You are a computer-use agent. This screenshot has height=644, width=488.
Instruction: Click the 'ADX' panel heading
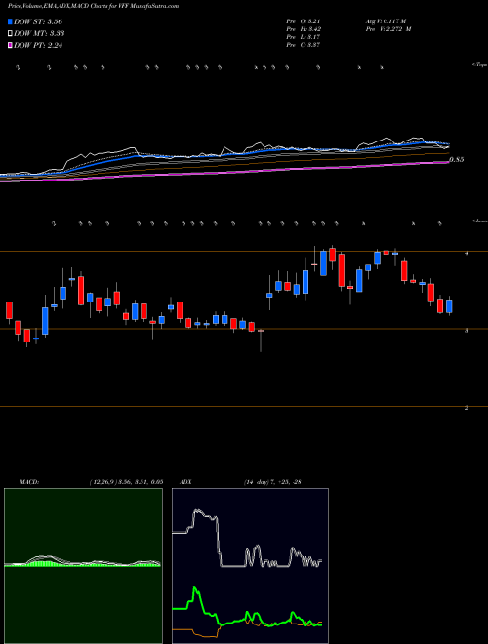(x=186, y=482)
